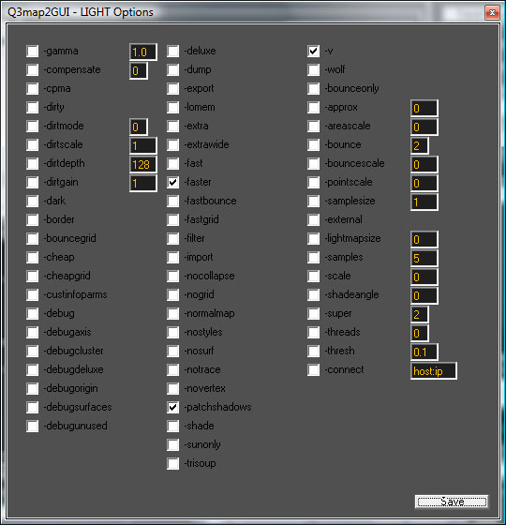Toggle the -dump checkbox
The image size is (506, 525).
(x=173, y=70)
